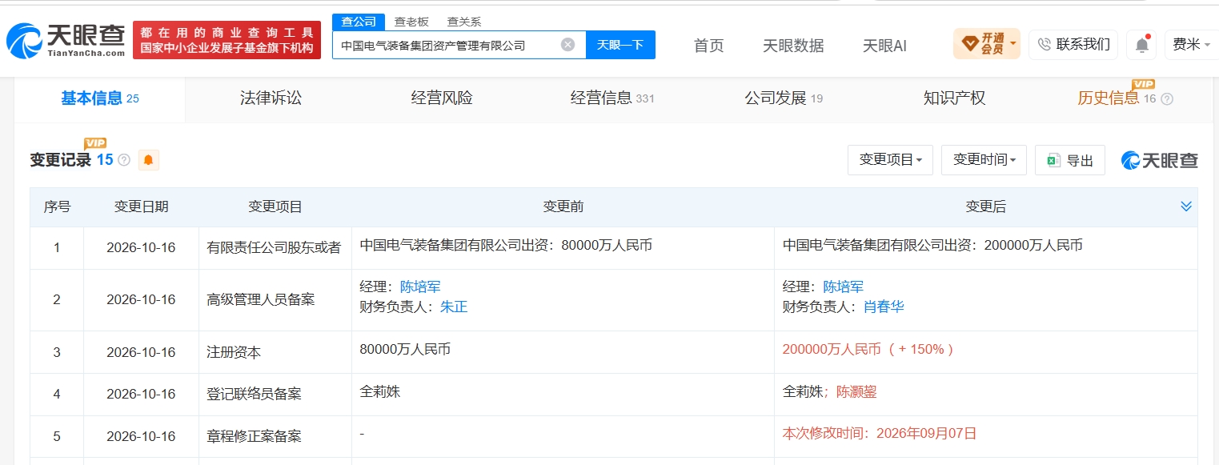Click the 登记联络员备案 change item cell

click(x=275, y=395)
